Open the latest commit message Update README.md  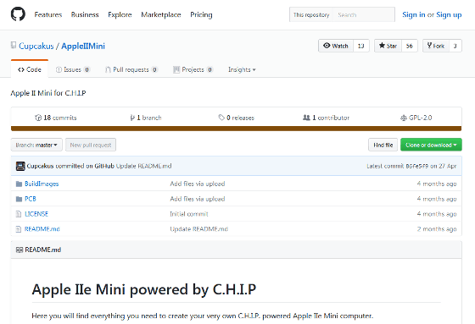click(144, 166)
